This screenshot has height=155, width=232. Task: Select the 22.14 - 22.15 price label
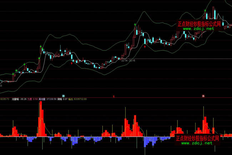[128, 61]
